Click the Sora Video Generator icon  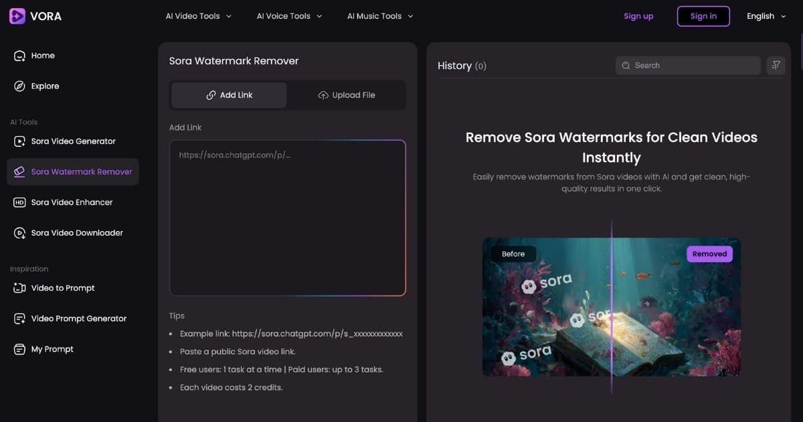(x=19, y=141)
